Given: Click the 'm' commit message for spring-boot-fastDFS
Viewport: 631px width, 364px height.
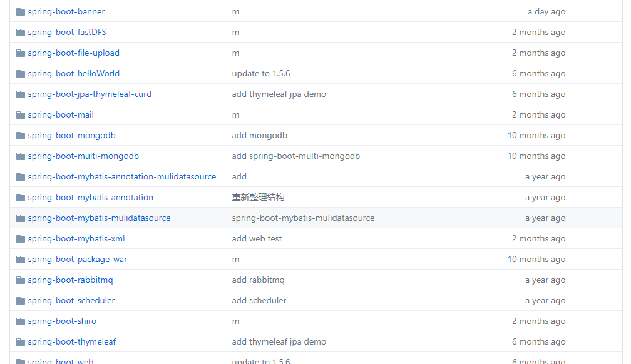Looking at the screenshot, I should tap(235, 33).
